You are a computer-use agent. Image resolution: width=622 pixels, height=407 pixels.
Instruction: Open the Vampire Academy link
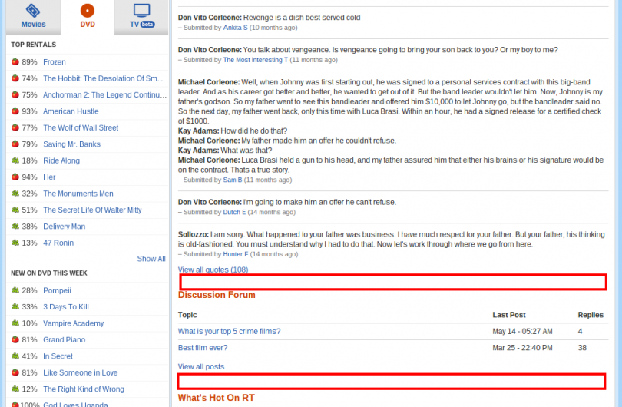coord(74,323)
